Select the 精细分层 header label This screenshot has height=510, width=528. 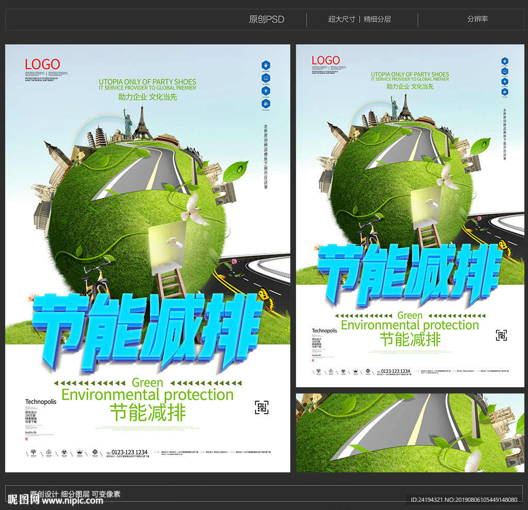377,19
